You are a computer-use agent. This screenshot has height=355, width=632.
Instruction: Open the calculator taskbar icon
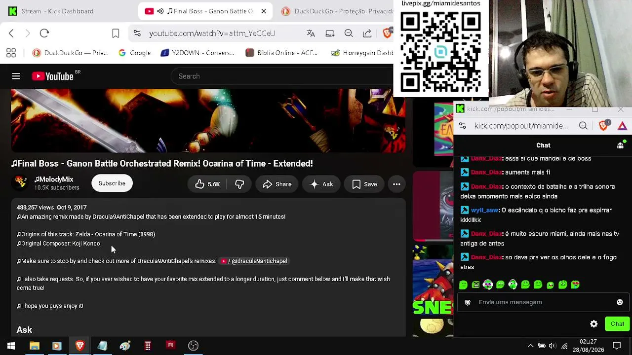click(148, 346)
